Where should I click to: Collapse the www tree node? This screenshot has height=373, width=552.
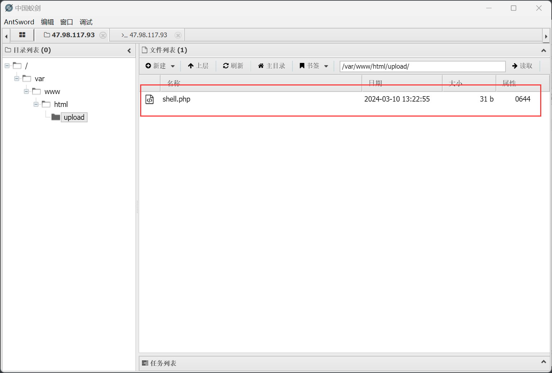[26, 92]
